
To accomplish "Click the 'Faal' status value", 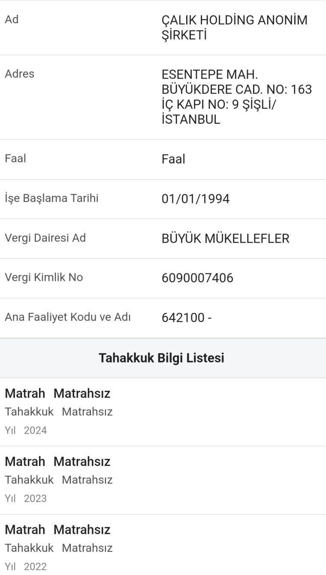I will click(x=173, y=159).
